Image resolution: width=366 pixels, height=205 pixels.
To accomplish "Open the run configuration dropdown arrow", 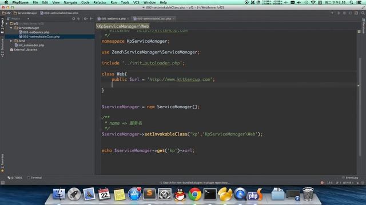I will tap(332, 13).
